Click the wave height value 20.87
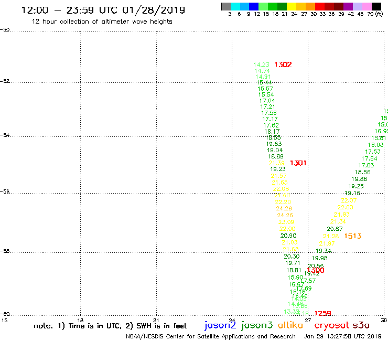This screenshot has height=341, width=388. coord(335,229)
